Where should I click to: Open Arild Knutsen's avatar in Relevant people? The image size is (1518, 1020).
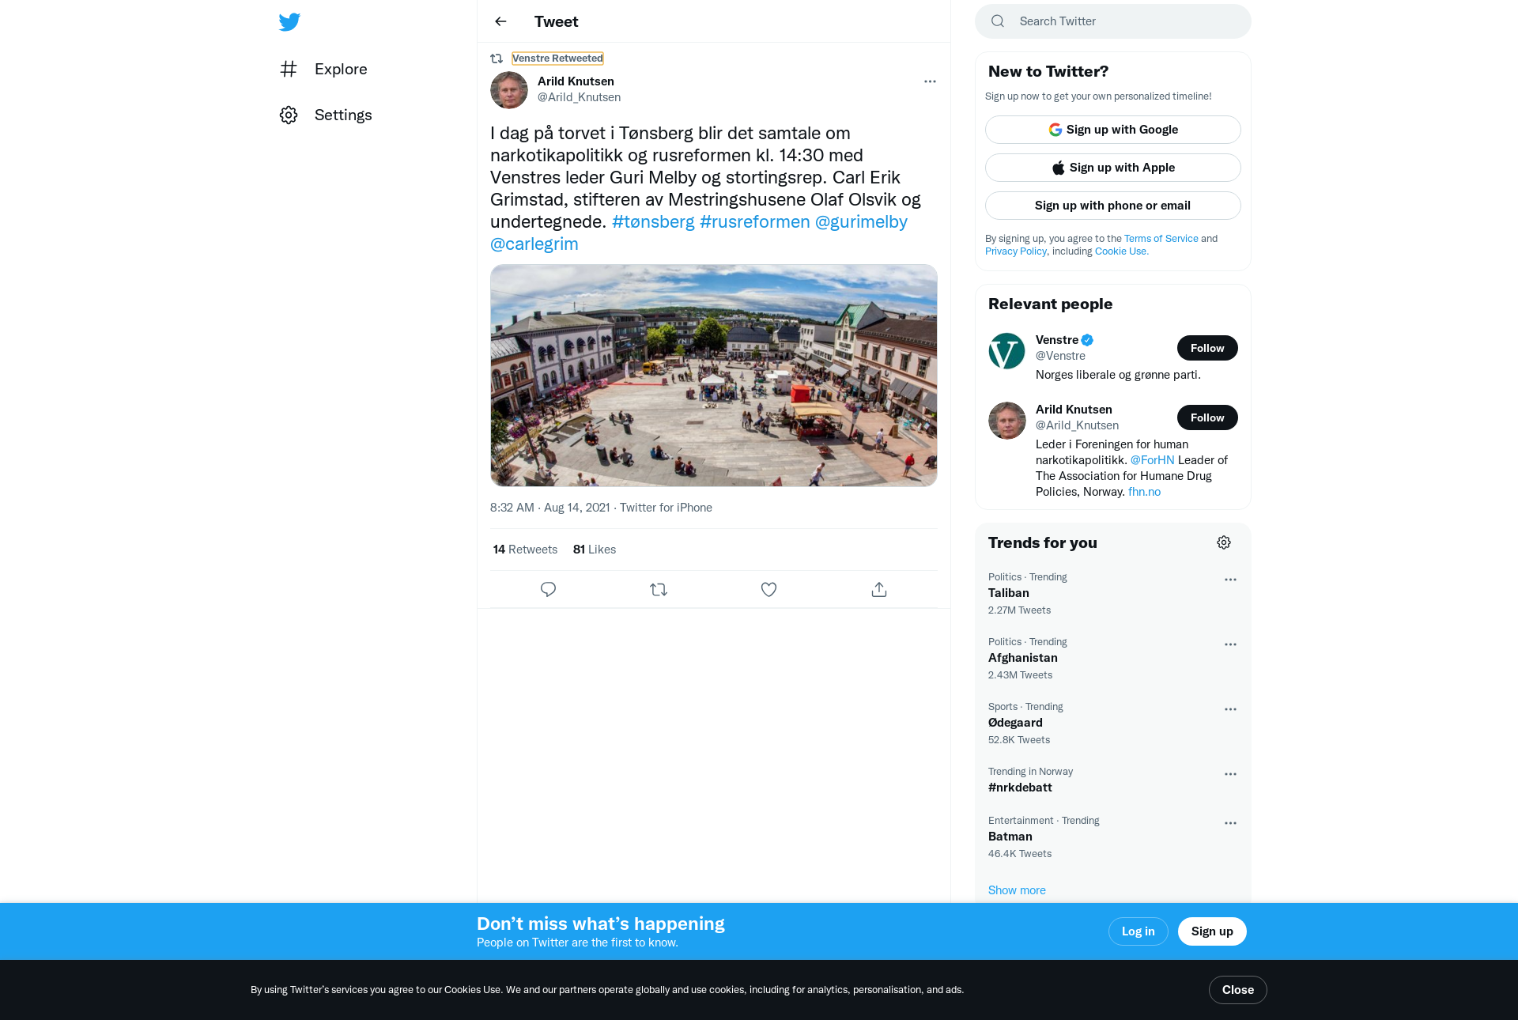pyautogui.click(x=1007, y=421)
